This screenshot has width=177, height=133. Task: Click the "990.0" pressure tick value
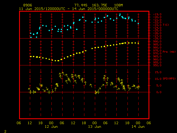tap(157, 42)
